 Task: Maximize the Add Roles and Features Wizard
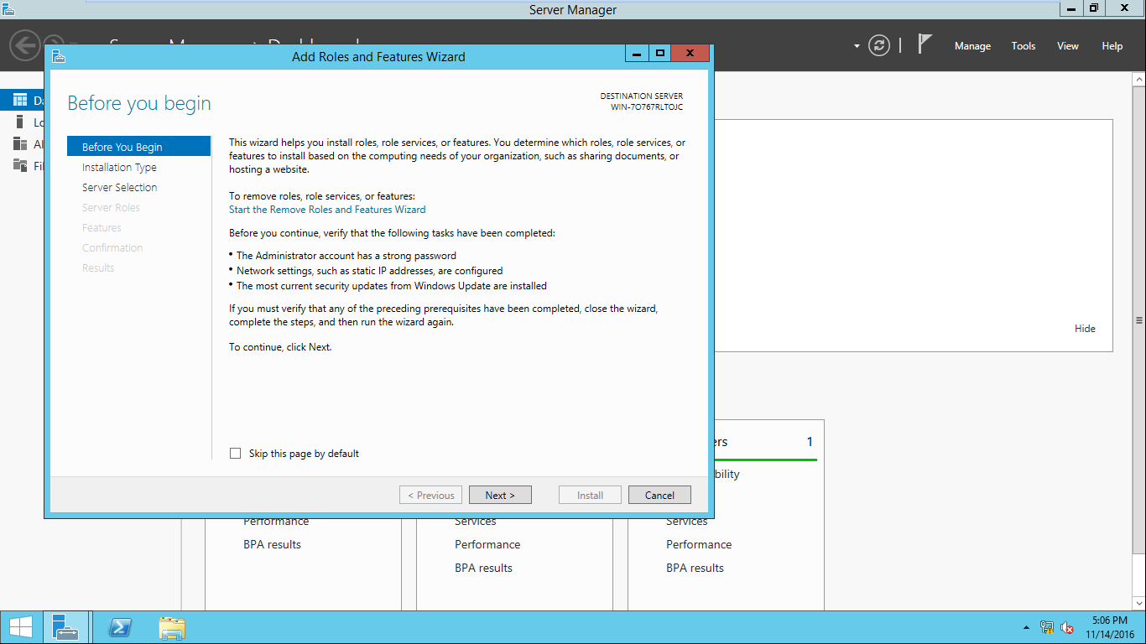[x=660, y=54]
